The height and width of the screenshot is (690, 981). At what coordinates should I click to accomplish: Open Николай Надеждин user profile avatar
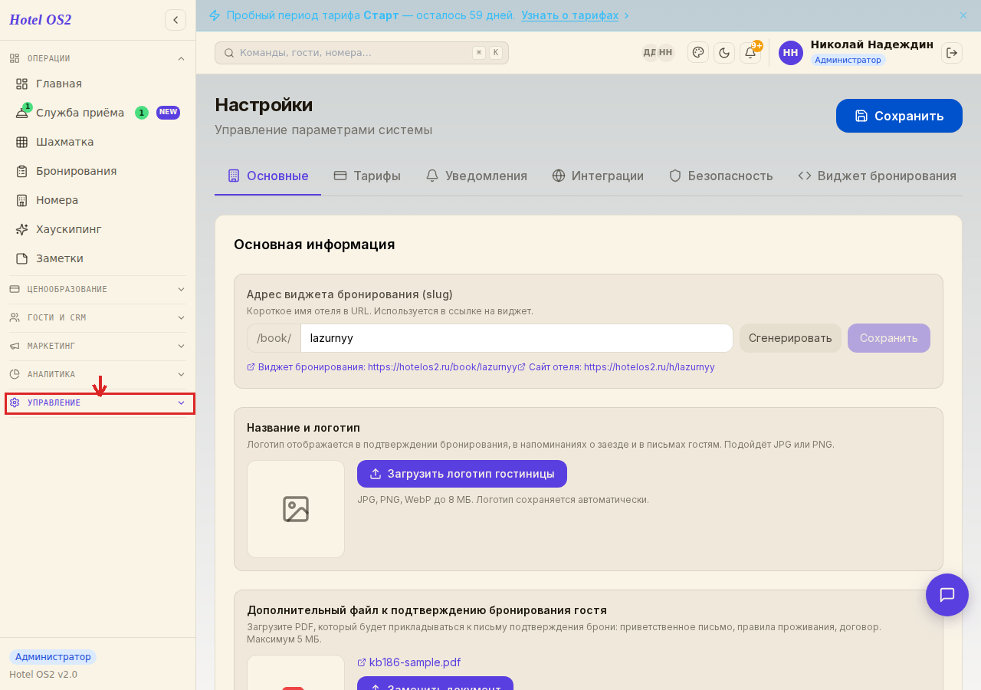791,53
